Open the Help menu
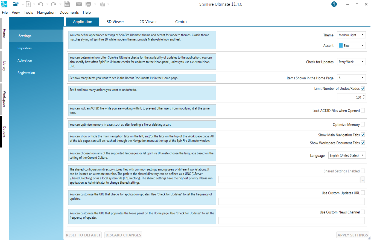371x240 pixels. (87, 12)
